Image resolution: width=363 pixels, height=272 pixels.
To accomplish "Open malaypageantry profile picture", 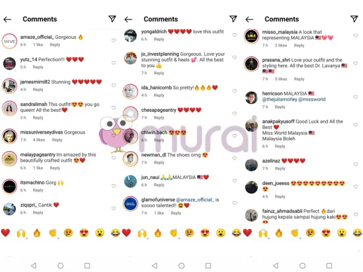I will pyautogui.click(x=10, y=158).
